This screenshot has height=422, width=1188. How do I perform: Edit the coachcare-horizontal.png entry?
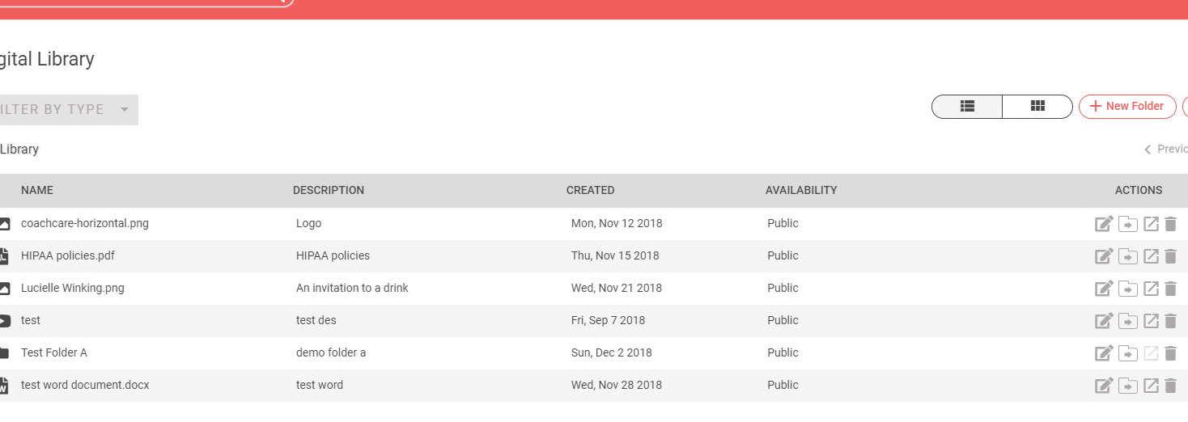[x=1104, y=224]
